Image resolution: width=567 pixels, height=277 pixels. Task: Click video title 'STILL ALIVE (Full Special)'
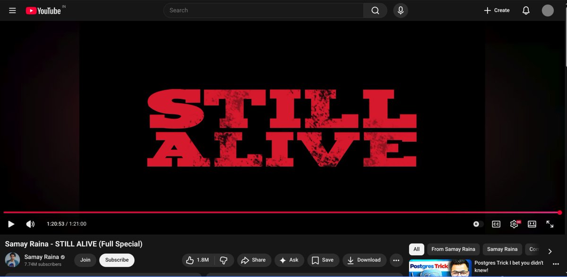click(x=99, y=244)
